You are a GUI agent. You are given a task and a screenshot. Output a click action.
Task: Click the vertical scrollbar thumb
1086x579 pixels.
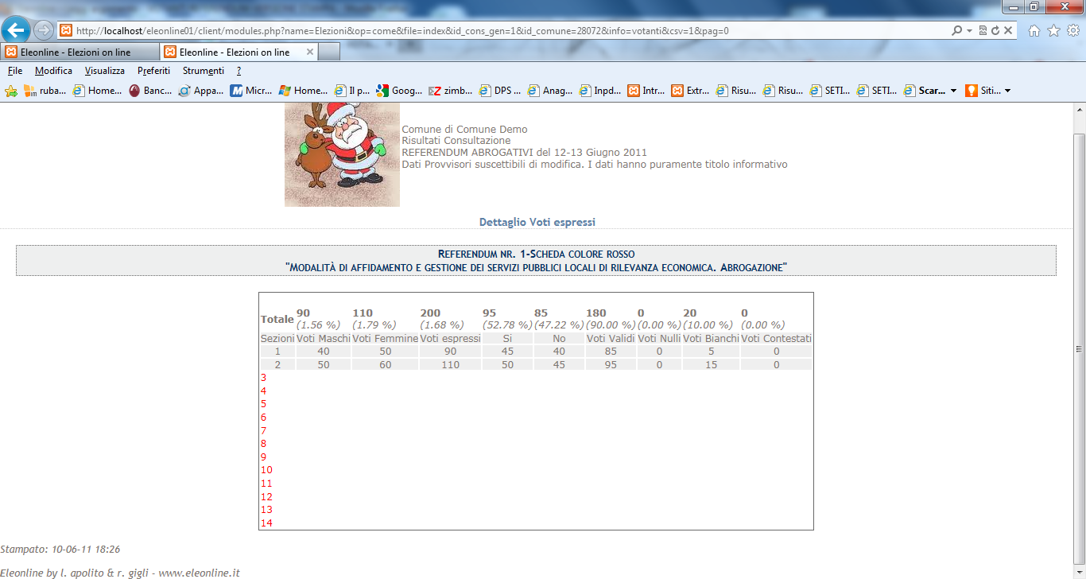1079,348
